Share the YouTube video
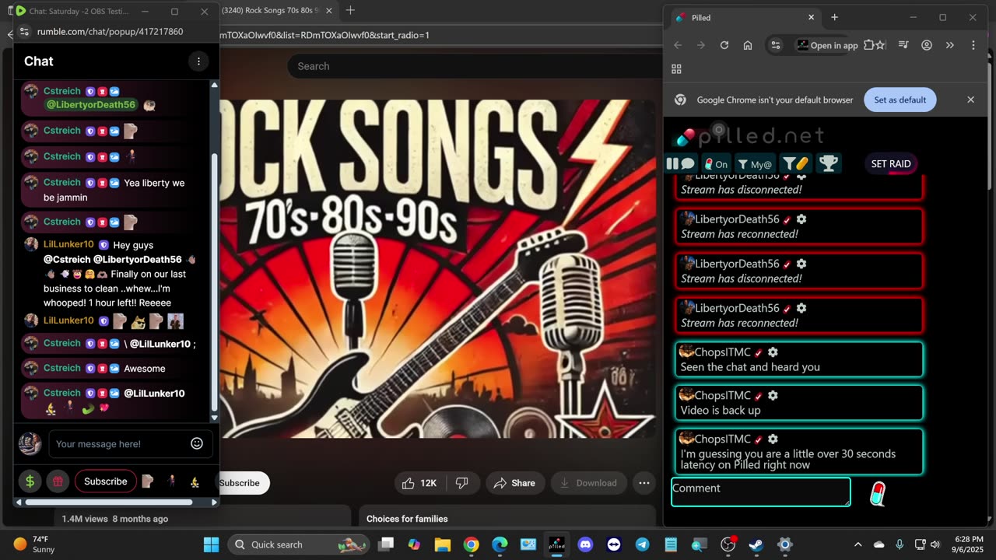The height and width of the screenshot is (560, 996). (x=514, y=483)
